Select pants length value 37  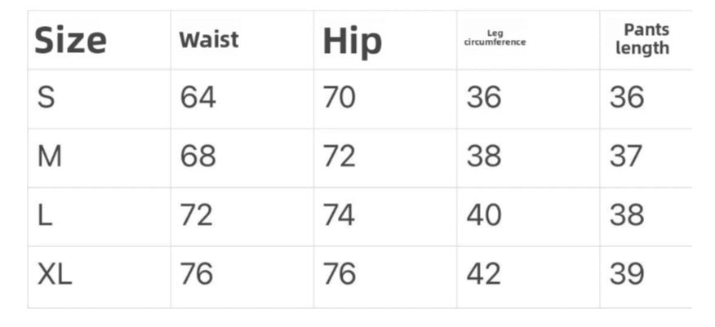coord(627,157)
